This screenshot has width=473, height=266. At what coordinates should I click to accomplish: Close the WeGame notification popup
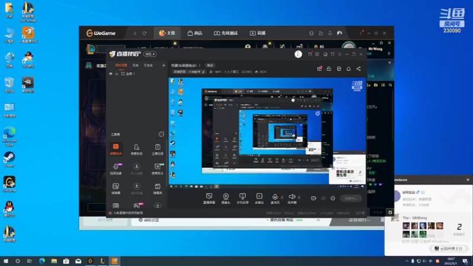point(468,180)
